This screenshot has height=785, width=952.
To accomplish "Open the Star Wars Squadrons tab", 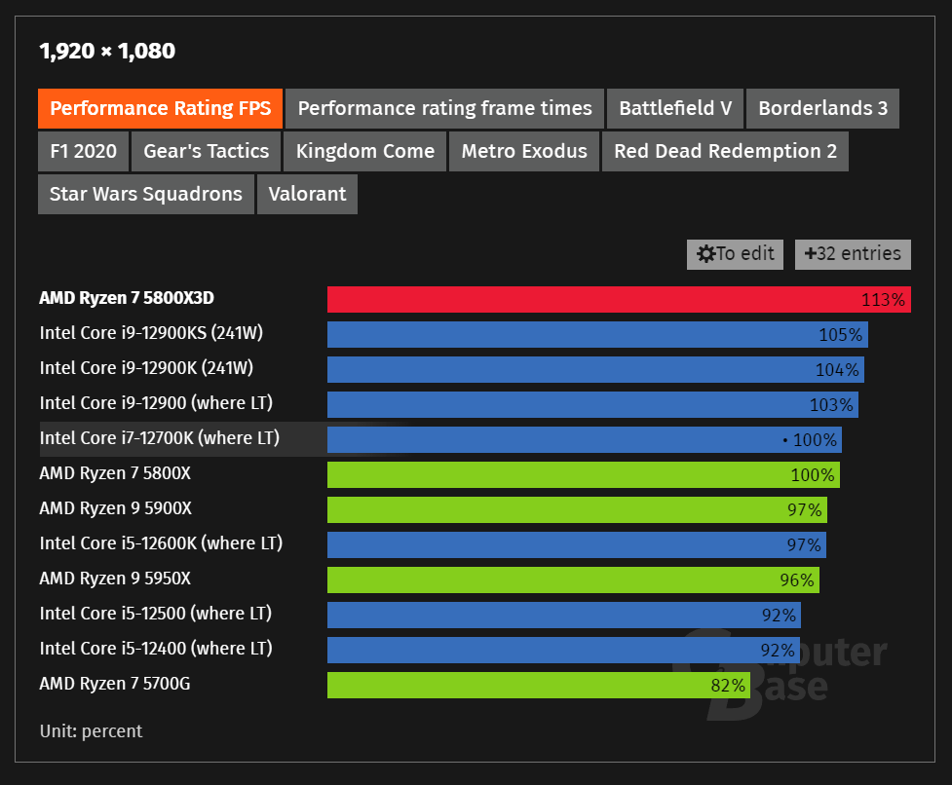I will point(146,194).
